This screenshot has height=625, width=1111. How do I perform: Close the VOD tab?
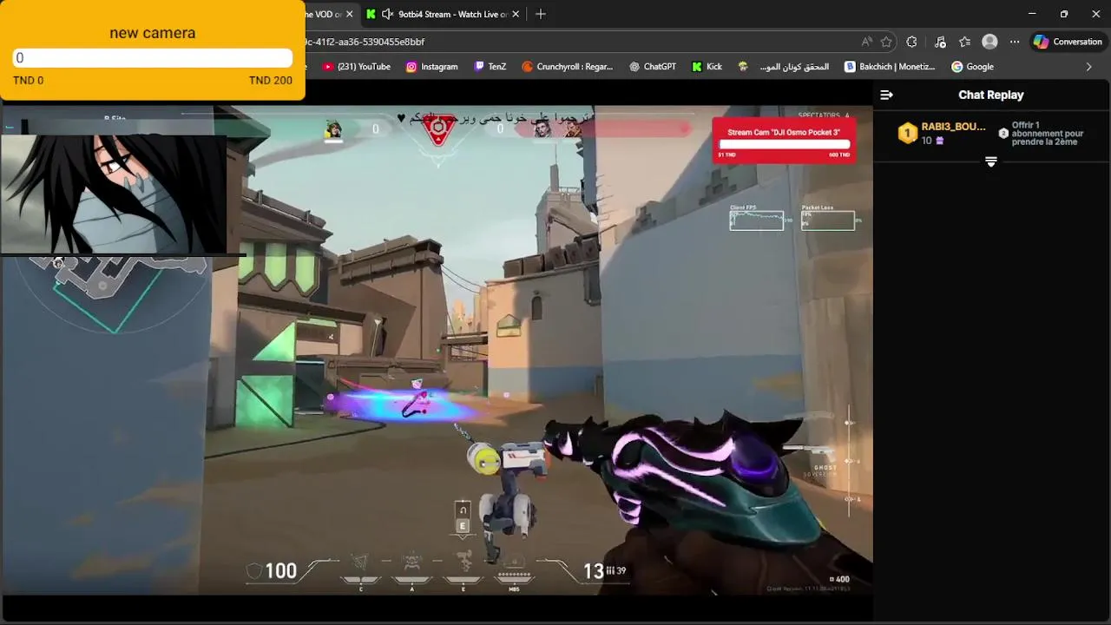(x=350, y=14)
